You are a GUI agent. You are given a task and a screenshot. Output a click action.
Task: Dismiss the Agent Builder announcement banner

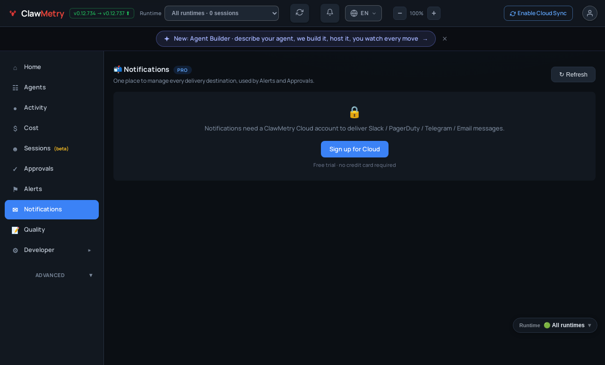tap(445, 39)
